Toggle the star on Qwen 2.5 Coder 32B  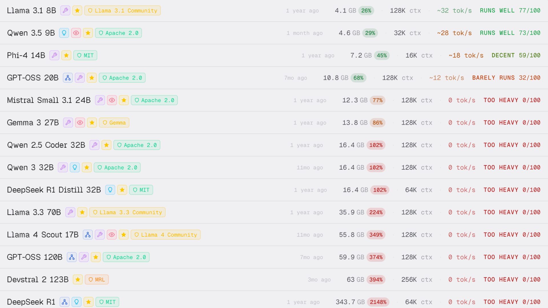pos(106,145)
